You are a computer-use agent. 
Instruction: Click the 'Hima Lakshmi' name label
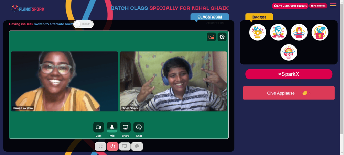pos(23,108)
